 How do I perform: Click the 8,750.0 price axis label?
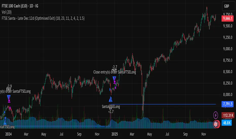(228, 60)
